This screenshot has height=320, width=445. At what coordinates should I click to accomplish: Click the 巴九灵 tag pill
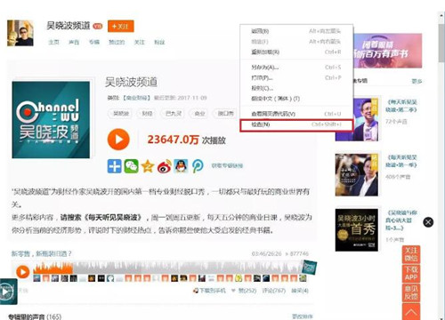pyautogui.click(x=174, y=113)
